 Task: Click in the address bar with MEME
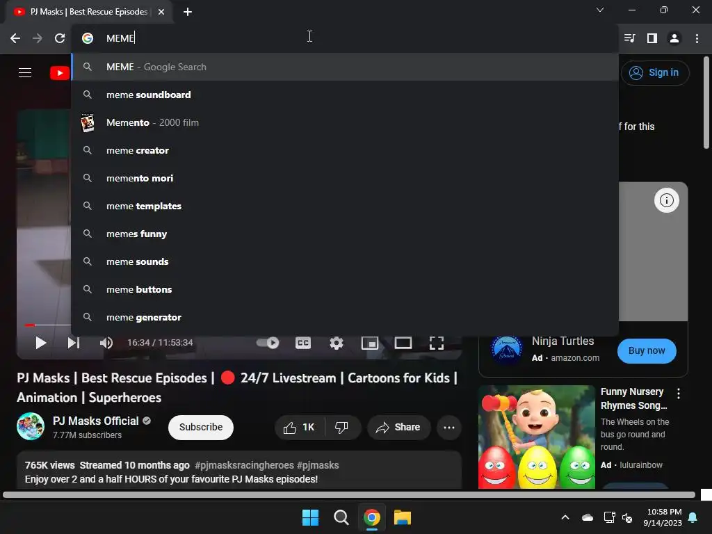345,38
